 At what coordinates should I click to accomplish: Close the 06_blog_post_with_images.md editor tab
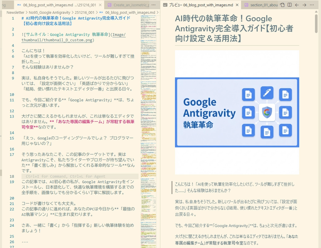click(x=100, y=5)
